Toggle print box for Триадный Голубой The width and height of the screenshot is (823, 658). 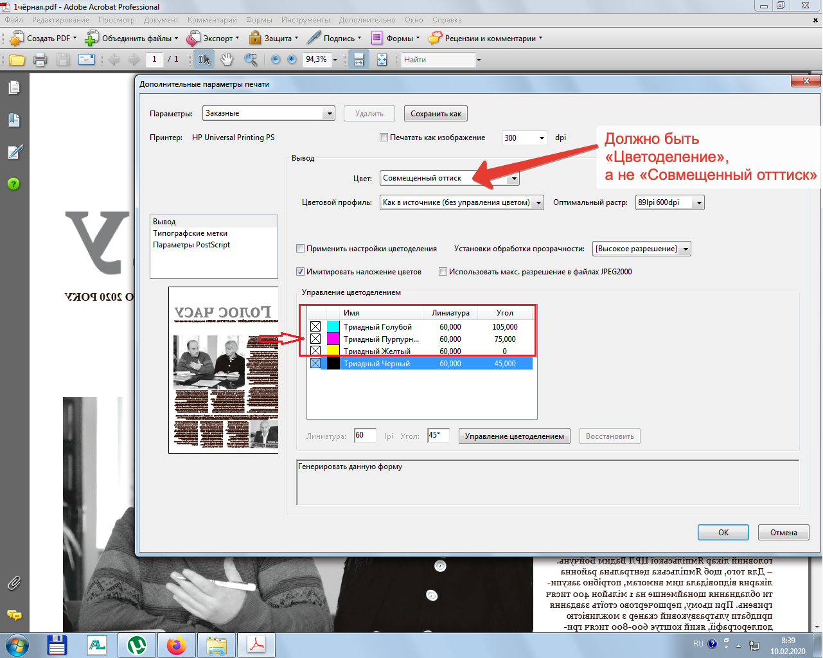(x=315, y=327)
